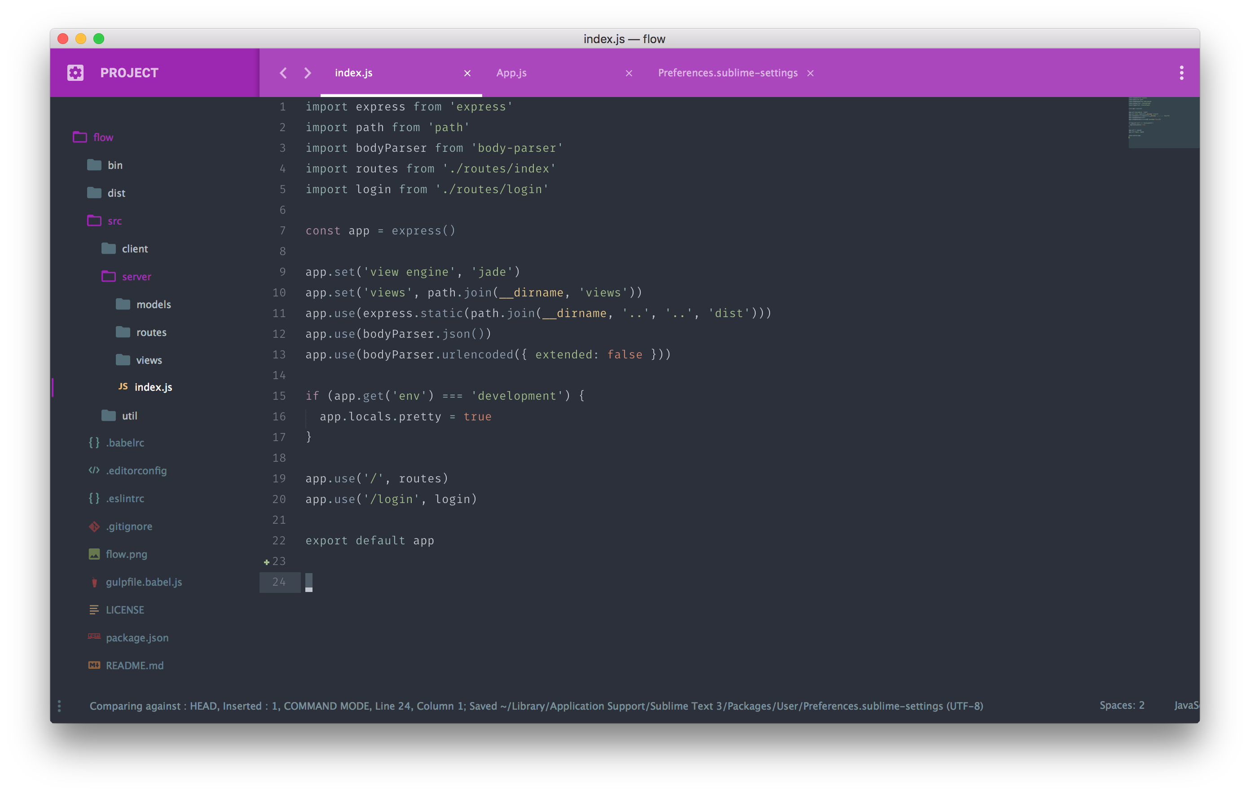Go forward with the right arrow tab navigation
Viewport: 1250px width, 795px height.
(308, 73)
